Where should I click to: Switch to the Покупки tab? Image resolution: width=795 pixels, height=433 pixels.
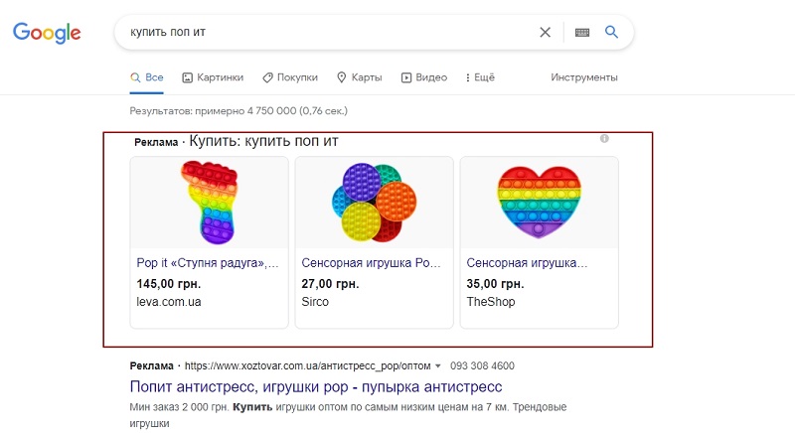pos(290,77)
